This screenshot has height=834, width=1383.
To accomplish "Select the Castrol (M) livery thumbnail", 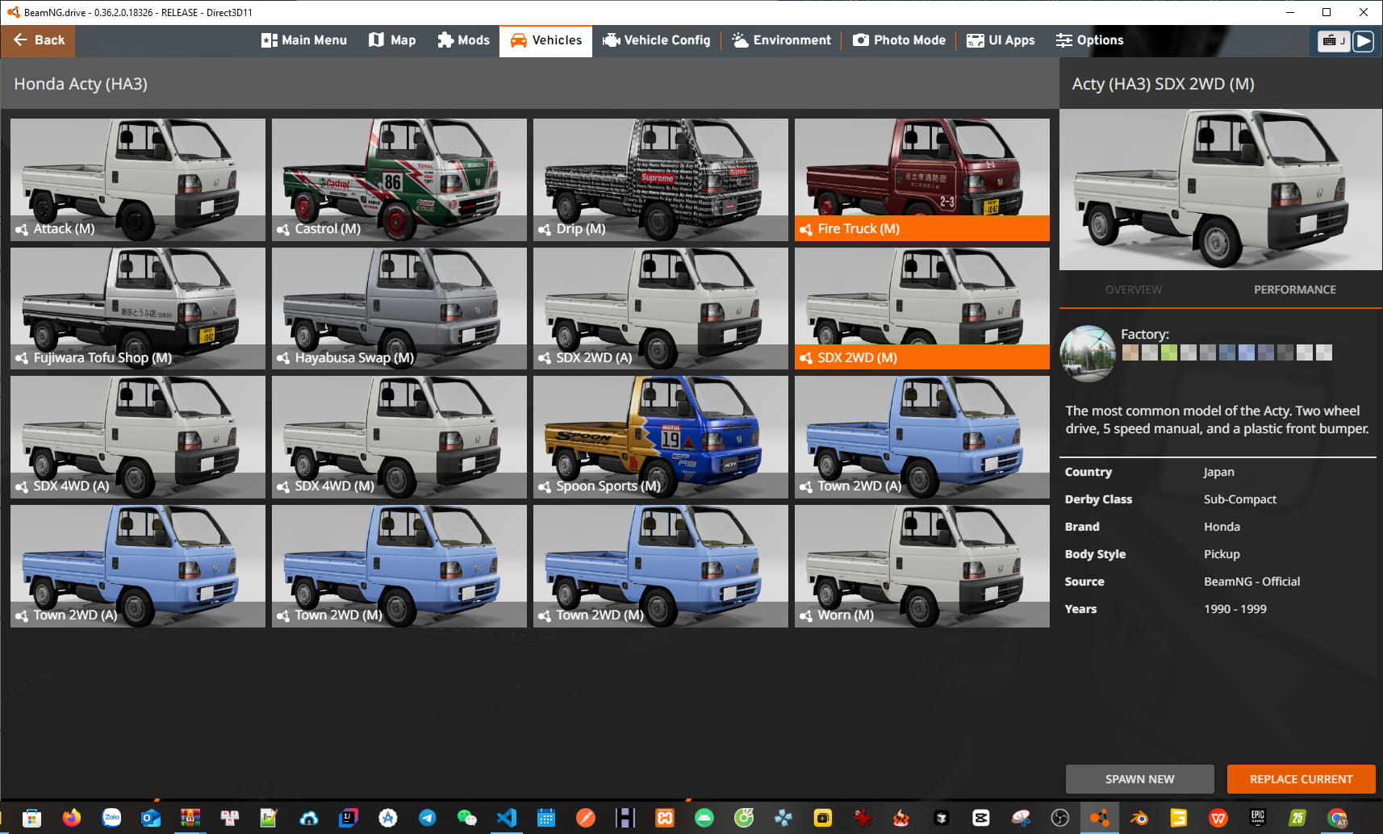I will pyautogui.click(x=399, y=180).
